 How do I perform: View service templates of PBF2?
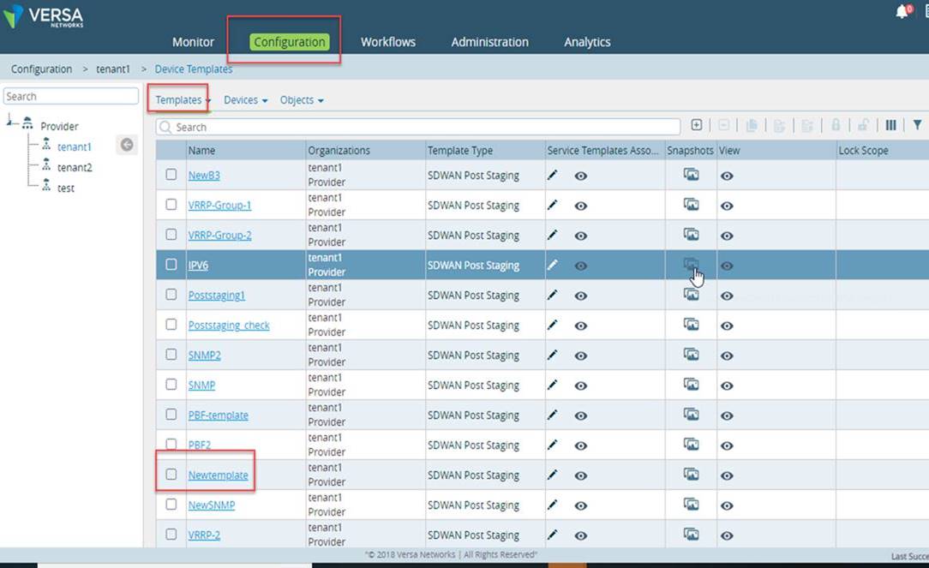coord(581,446)
